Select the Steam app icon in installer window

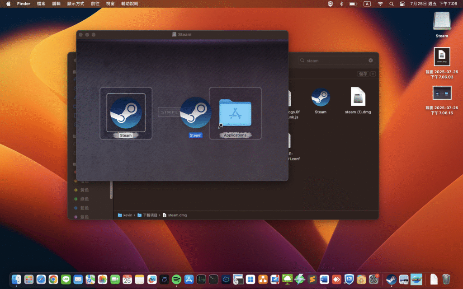coord(126,113)
